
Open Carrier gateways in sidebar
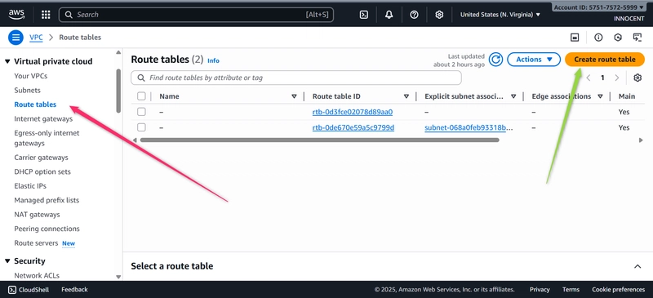click(x=42, y=158)
